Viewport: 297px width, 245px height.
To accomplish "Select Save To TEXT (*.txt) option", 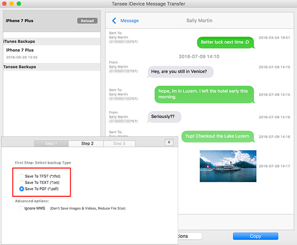I will tap(21, 182).
